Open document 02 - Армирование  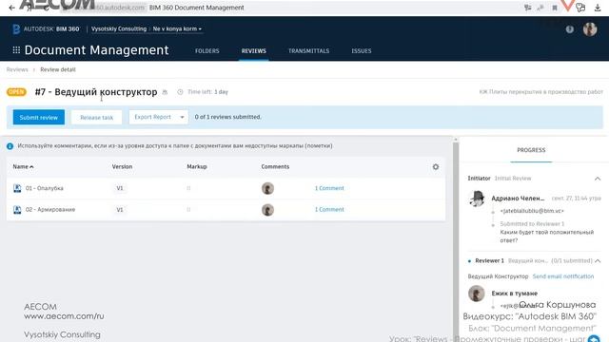pyautogui.click(x=50, y=209)
